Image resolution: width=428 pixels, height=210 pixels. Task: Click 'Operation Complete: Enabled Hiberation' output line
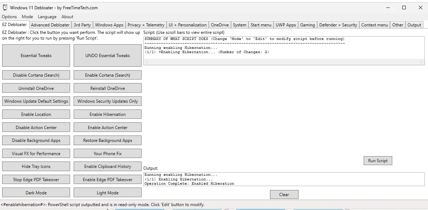(x=189, y=184)
